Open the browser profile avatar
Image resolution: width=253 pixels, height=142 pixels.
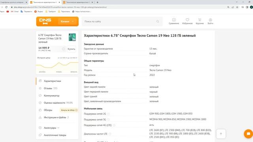251,7
